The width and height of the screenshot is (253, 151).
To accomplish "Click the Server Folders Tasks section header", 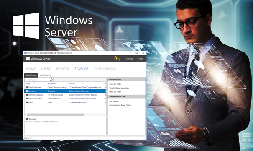I will click(126, 96).
